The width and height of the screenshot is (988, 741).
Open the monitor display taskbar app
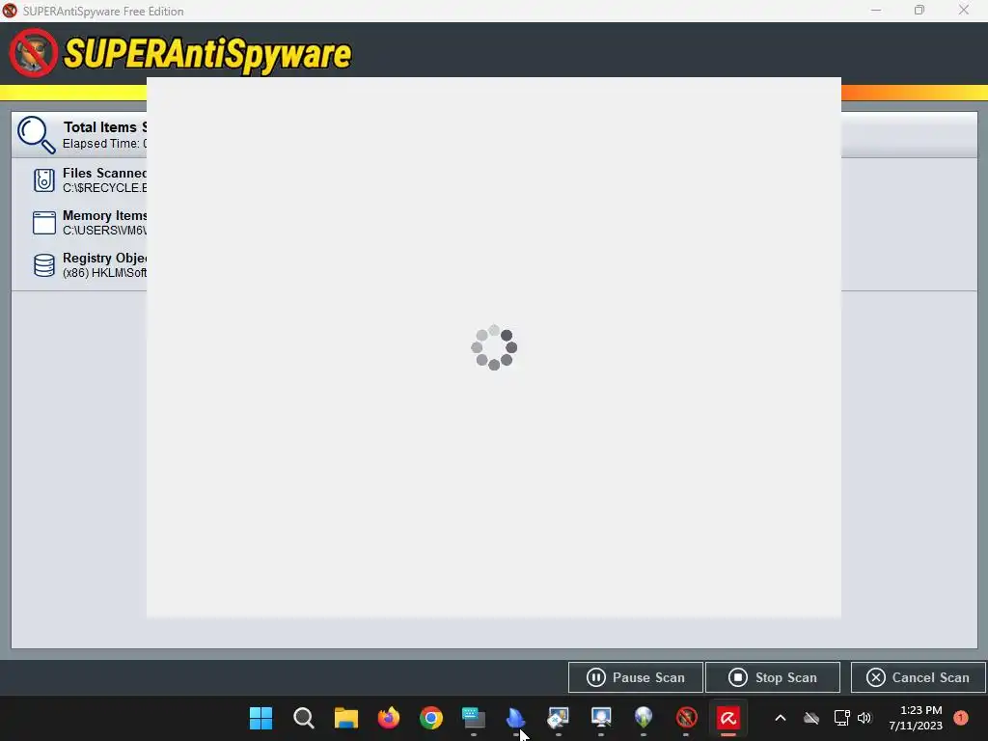point(601,718)
